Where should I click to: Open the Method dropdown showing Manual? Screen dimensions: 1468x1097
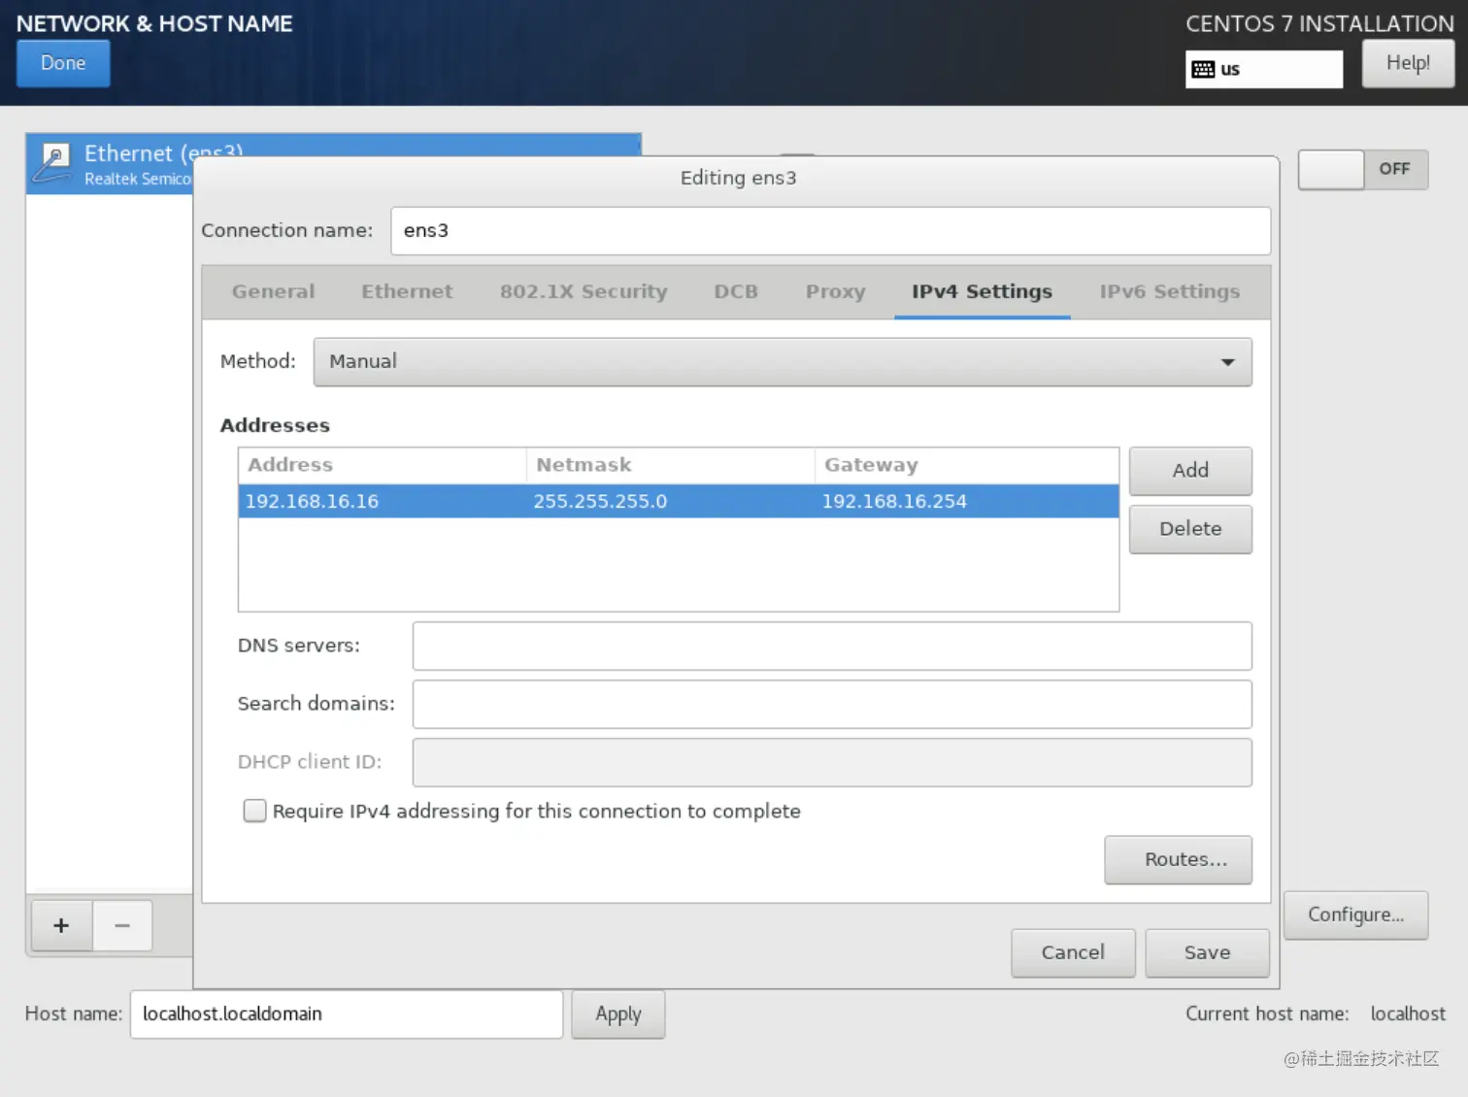click(783, 361)
